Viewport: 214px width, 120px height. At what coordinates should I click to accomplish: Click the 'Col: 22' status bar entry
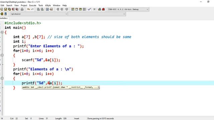click(14, 119)
